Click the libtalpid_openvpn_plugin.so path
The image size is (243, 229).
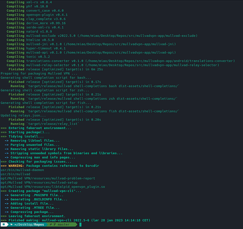(53, 187)
